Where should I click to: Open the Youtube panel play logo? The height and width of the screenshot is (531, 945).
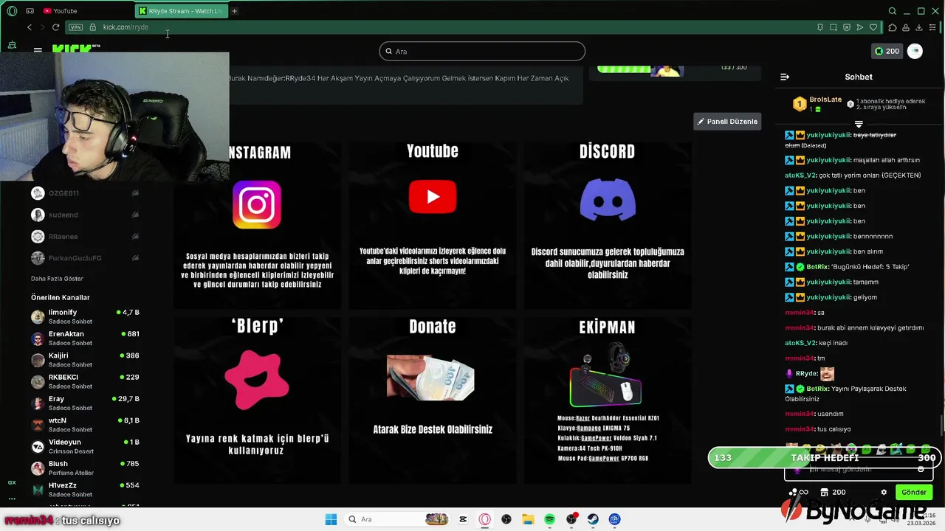433,197
